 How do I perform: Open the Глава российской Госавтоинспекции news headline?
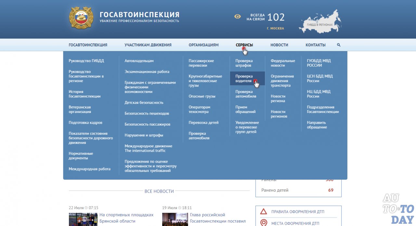click(x=218, y=218)
